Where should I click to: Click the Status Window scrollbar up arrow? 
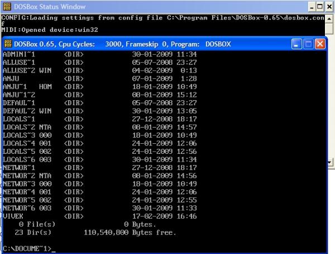coord(329,19)
